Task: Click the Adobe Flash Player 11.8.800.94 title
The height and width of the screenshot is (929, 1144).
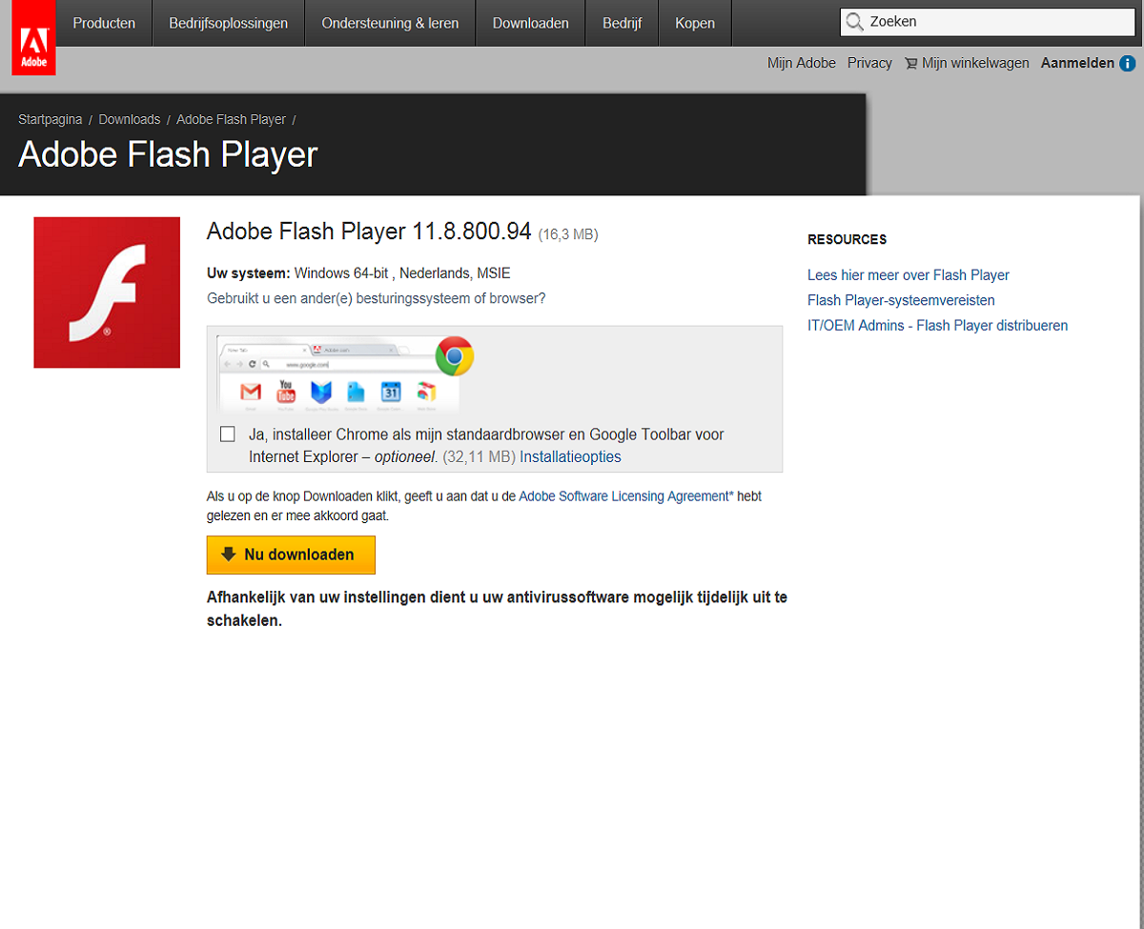Action: 369,232
